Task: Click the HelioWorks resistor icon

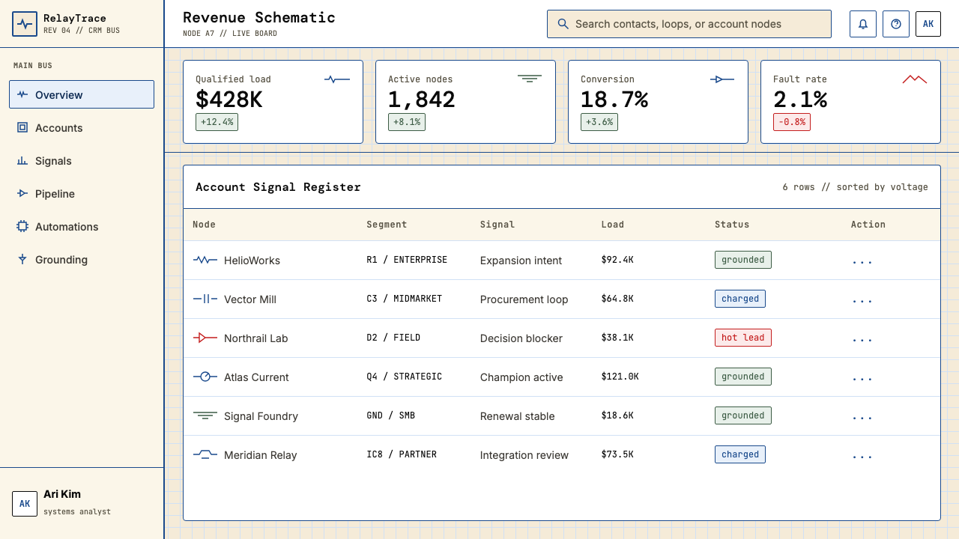Action: coord(205,261)
